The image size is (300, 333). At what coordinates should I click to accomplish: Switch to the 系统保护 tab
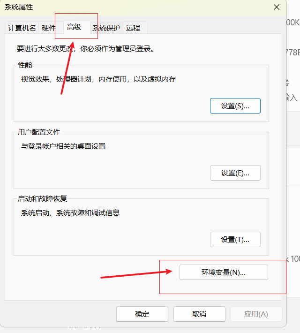point(106,28)
